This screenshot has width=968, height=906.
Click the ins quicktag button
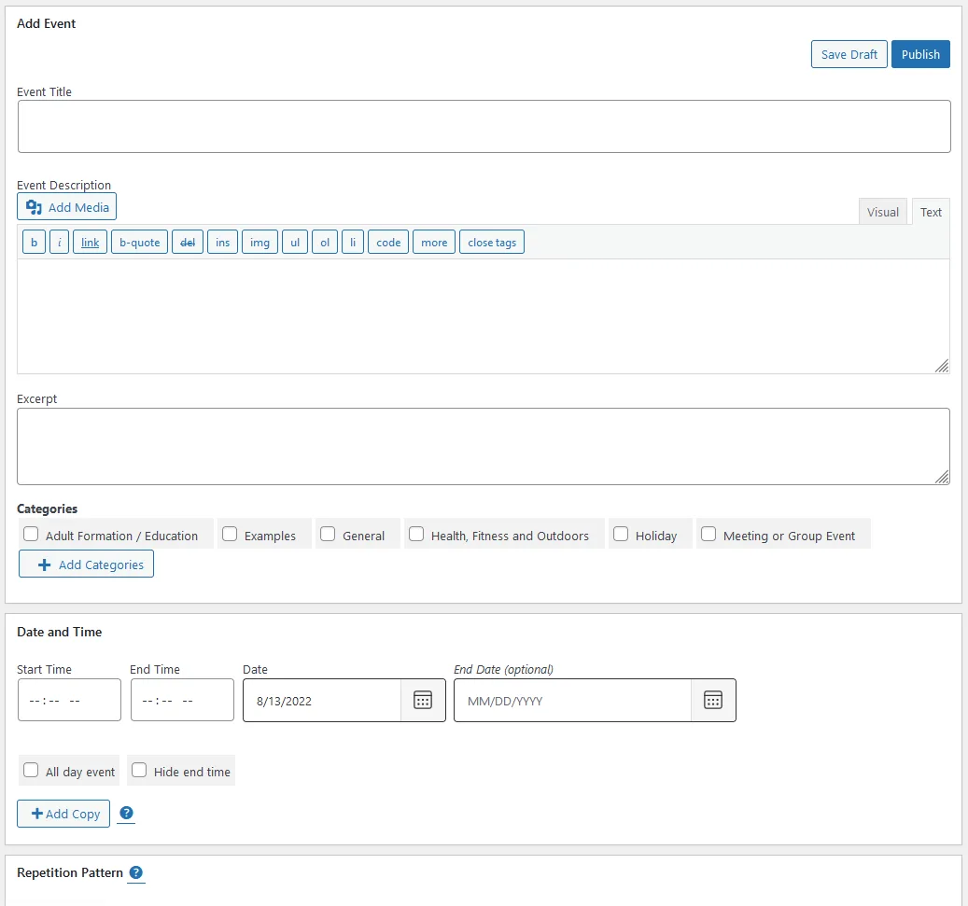(223, 242)
